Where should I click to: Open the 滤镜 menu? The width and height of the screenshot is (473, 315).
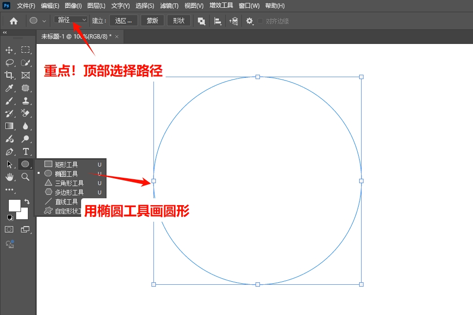pos(169,5)
